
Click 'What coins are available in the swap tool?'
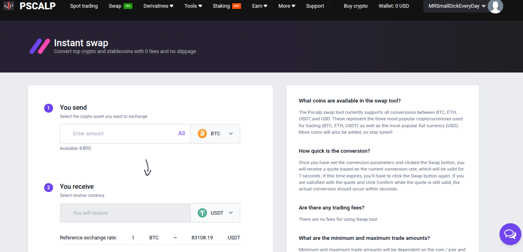pos(350,101)
